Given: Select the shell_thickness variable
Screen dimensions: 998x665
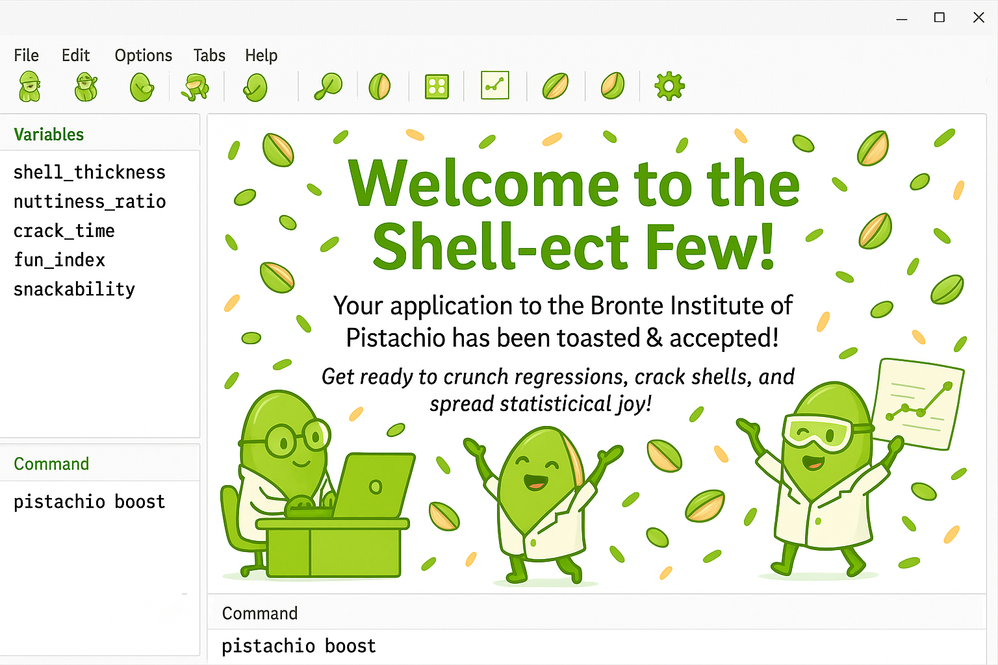Looking at the screenshot, I should [89, 172].
